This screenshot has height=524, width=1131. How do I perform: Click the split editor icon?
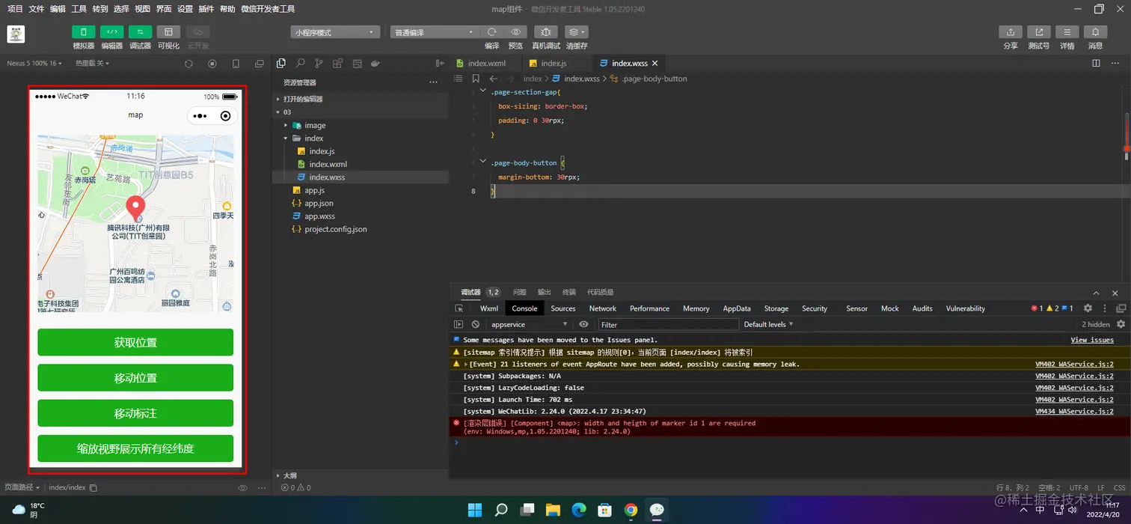[x=1097, y=64]
